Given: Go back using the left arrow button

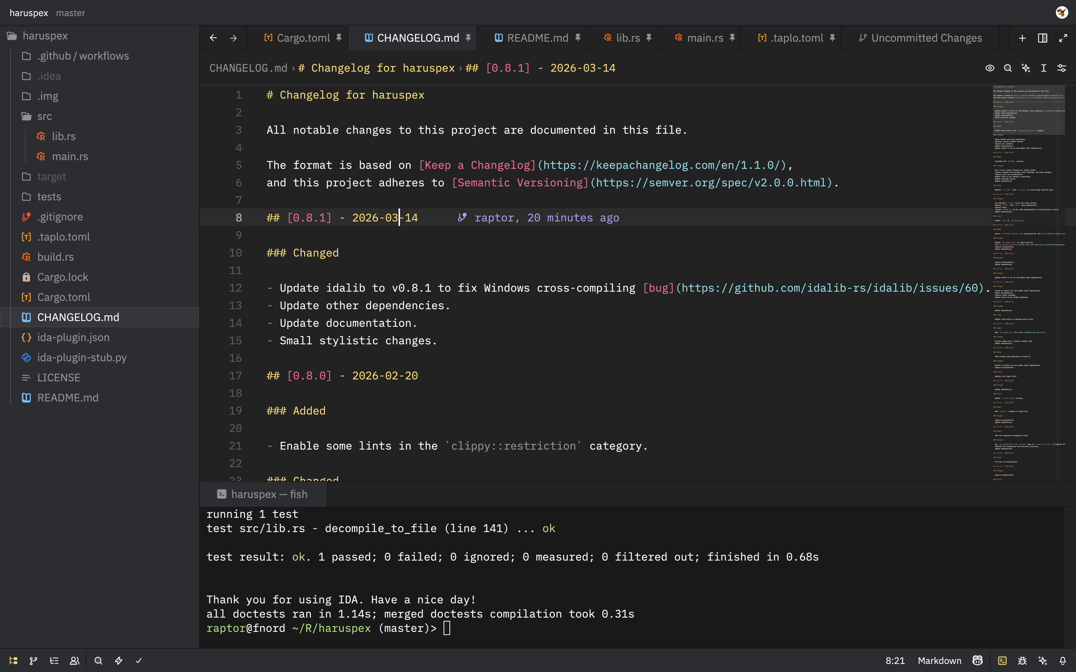Looking at the screenshot, I should tap(213, 38).
